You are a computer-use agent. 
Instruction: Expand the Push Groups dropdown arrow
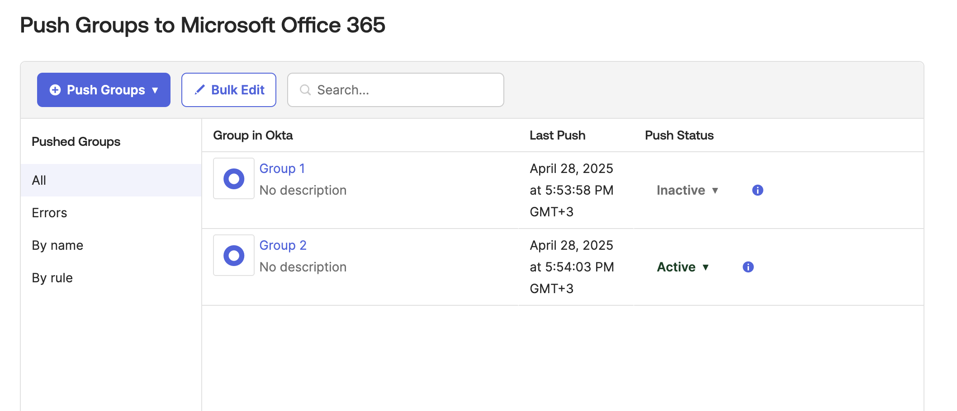pyautogui.click(x=155, y=90)
